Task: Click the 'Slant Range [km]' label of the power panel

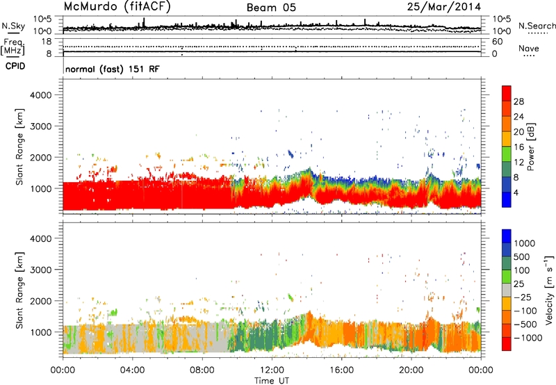Action: (x=19, y=147)
